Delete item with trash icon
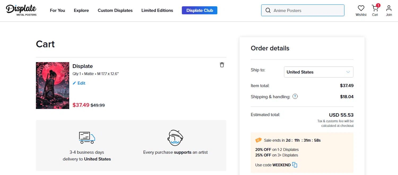 point(222,65)
